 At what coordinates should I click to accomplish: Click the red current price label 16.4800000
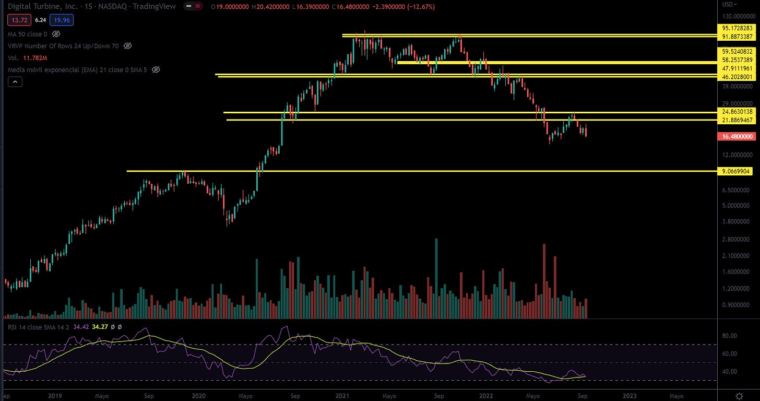click(x=737, y=136)
